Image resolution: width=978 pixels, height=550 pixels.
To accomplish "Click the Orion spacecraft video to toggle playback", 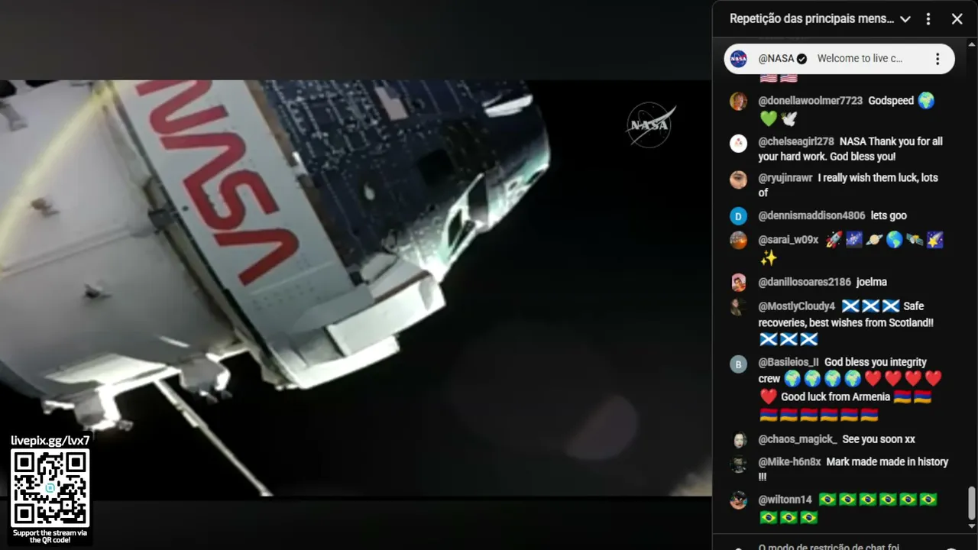I will [355, 288].
